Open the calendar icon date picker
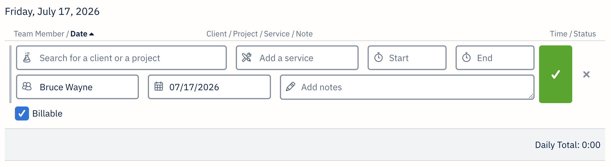This screenshot has width=611, height=167. (159, 86)
